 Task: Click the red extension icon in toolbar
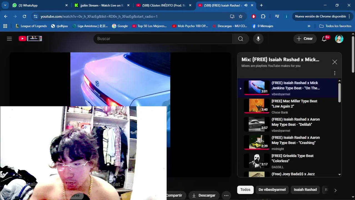pos(254,16)
